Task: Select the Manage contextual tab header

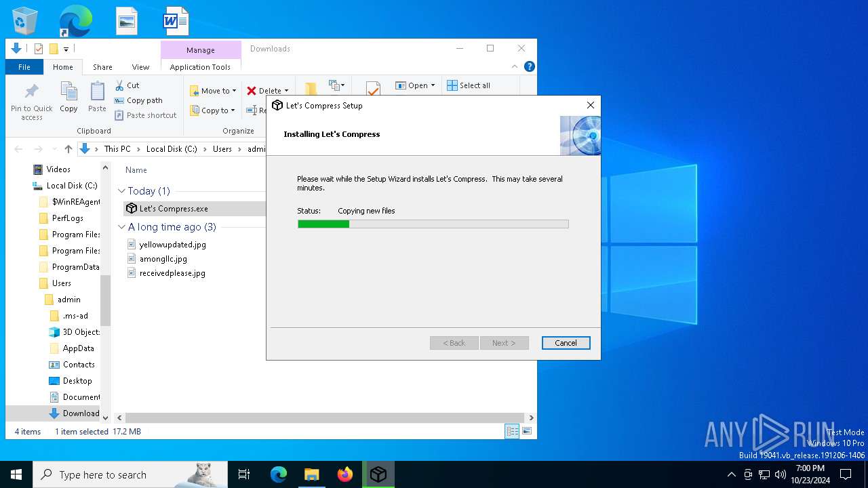Action: (x=201, y=50)
